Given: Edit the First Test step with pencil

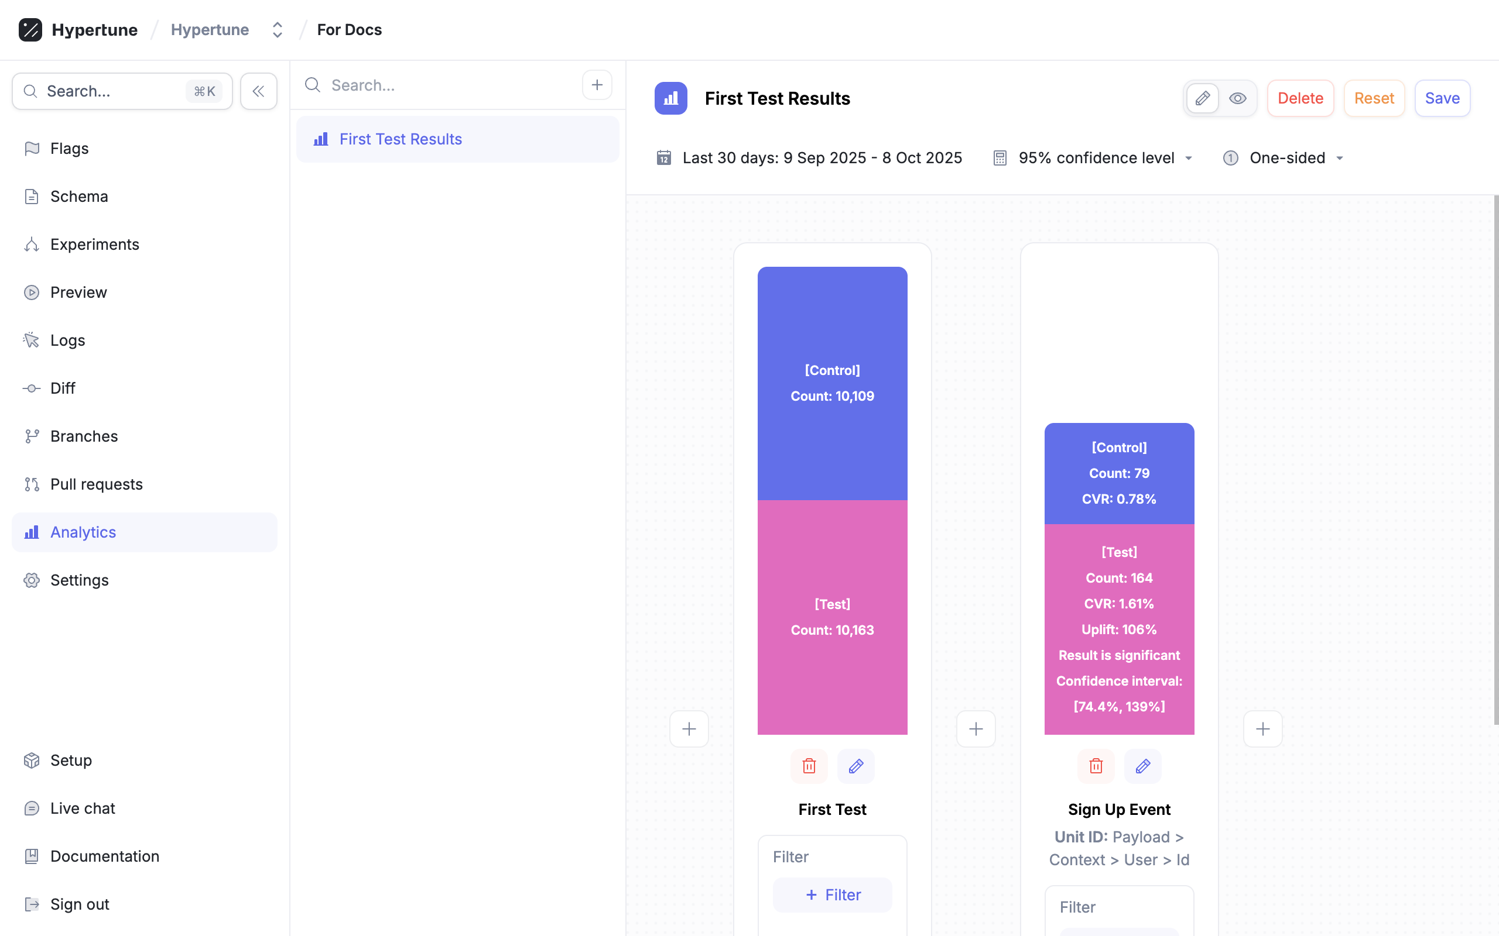Looking at the screenshot, I should tap(855, 766).
